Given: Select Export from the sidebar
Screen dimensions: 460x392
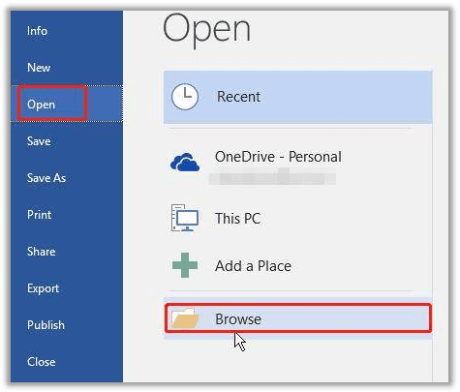Looking at the screenshot, I should [x=43, y=288].
